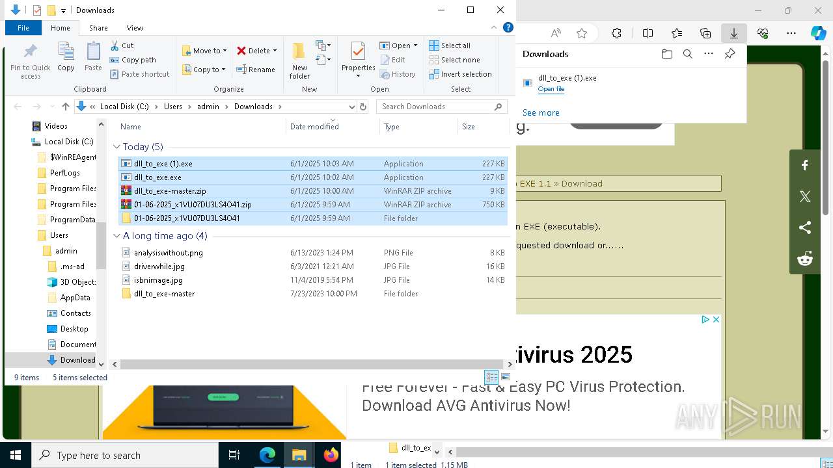This screenshot has height=468, width=833.
Task: Click the Search Downloads input field
Action: (x=435, y=107)
